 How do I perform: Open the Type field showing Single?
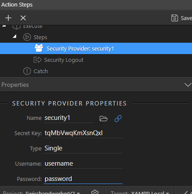point(83,149)
